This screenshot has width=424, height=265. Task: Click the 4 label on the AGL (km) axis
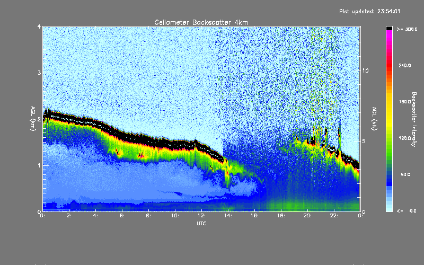tap(39, 26)
